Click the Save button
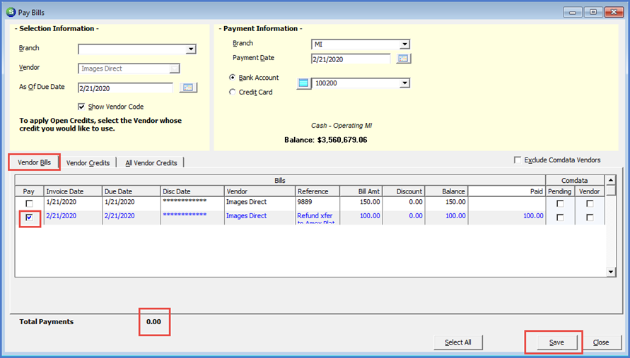Image resolution: width=630 pixels, height=358 pixels. pyautogui.click(x=556, y=342)
